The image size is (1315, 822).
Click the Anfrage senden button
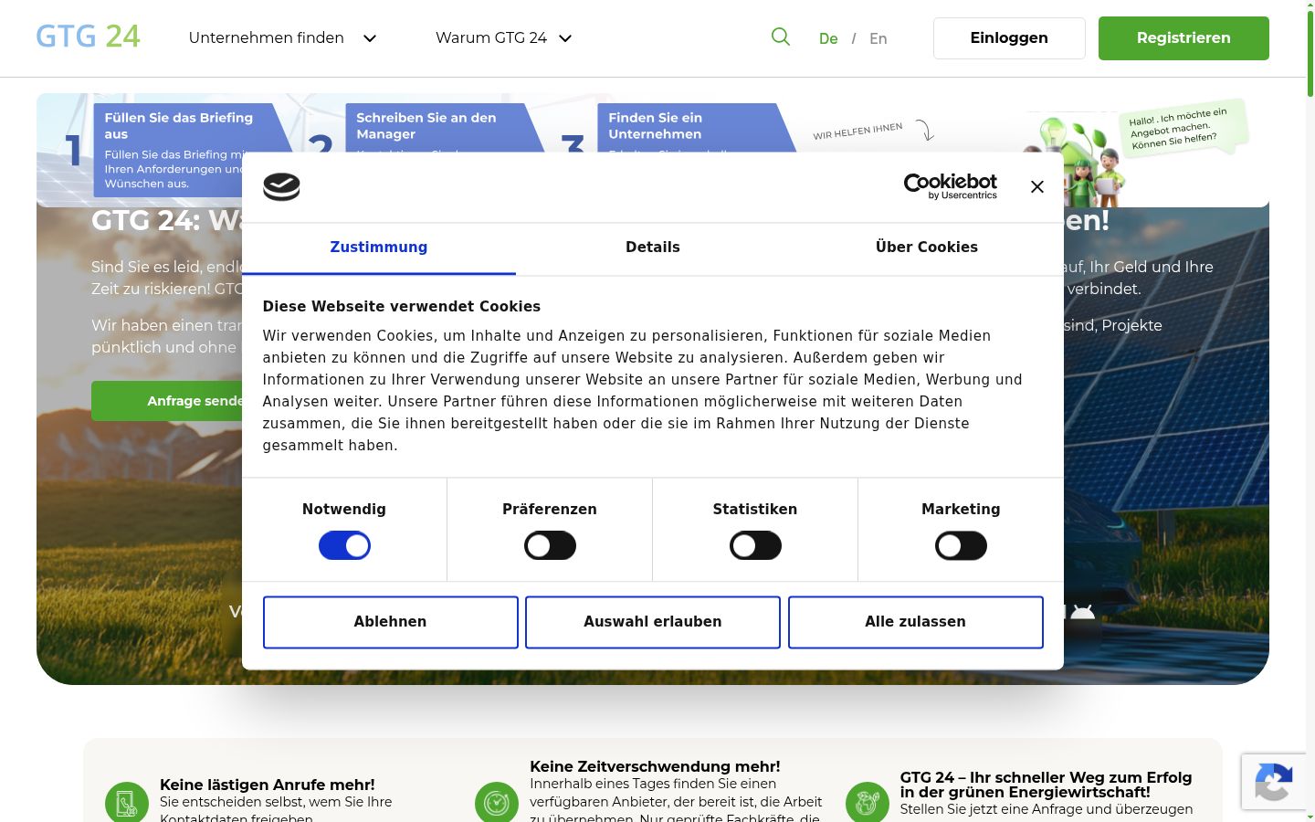[x=167, y=401]
